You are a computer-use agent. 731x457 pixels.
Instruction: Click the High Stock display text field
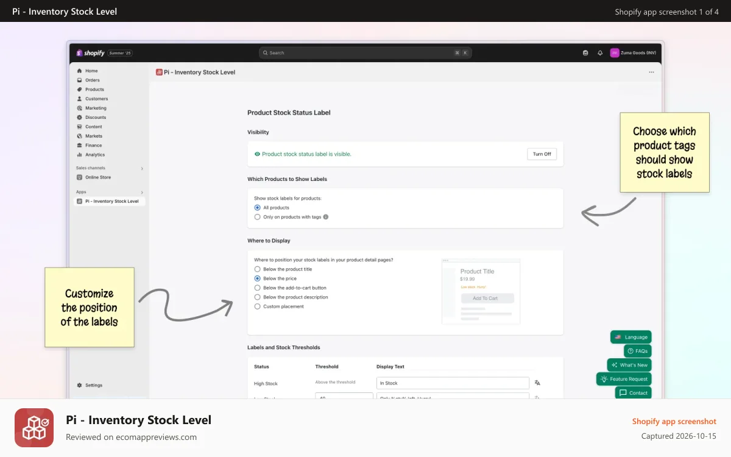pos(453,383)
